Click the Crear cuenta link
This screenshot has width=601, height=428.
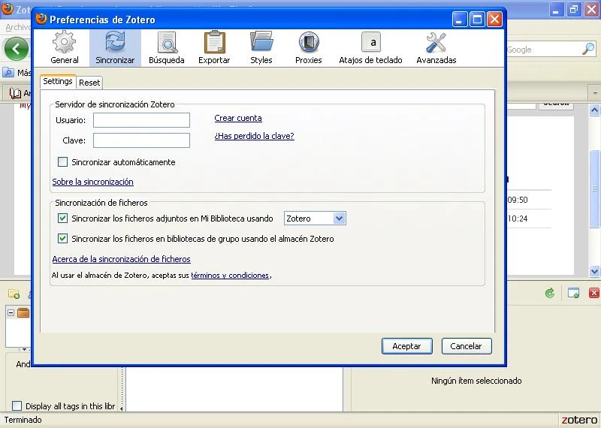238,118
